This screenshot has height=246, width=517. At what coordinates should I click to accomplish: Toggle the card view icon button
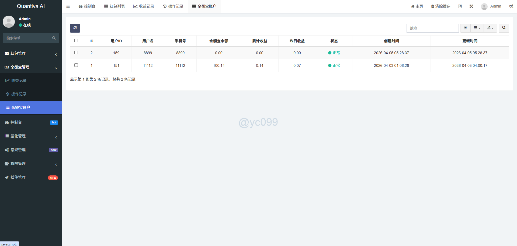pos(465,28)
